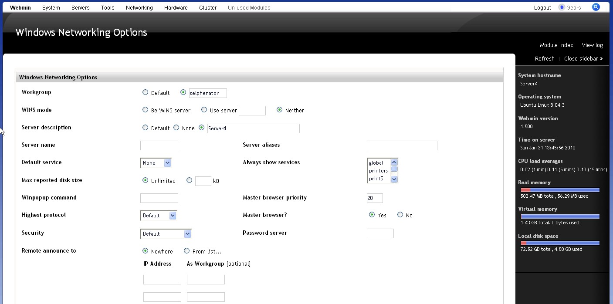The image size is (613, 304).
Task: Open the Security dropdown
Action: click(166, 234)
